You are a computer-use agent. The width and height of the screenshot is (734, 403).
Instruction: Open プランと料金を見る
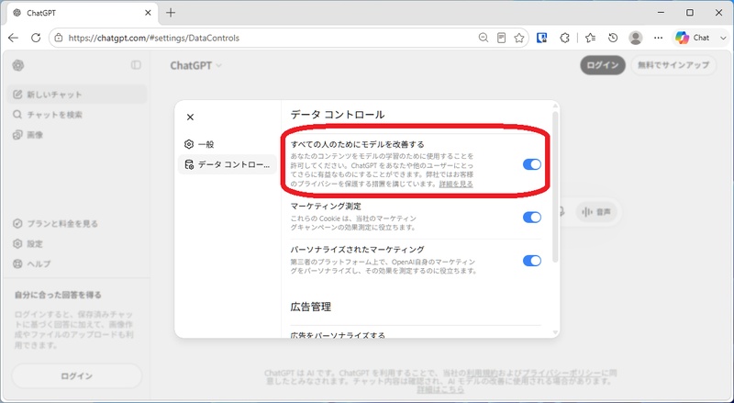point(77,223)
